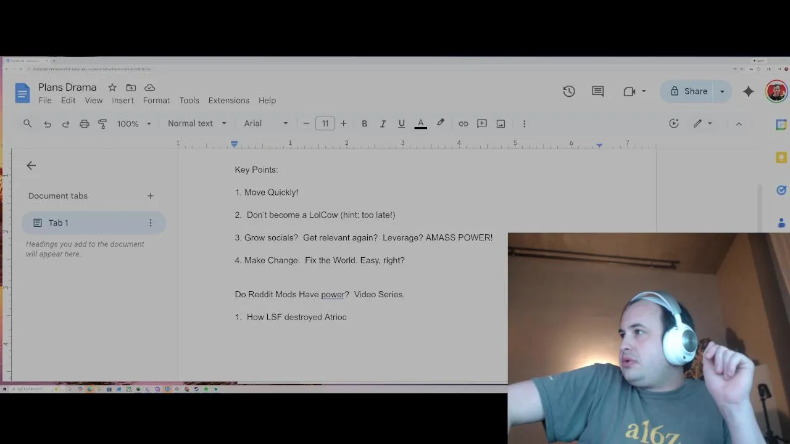Undo the last edit
Image resolution: width=790 pixels, height=444 pixels.
pyautogui.click(x=47, y=123)
